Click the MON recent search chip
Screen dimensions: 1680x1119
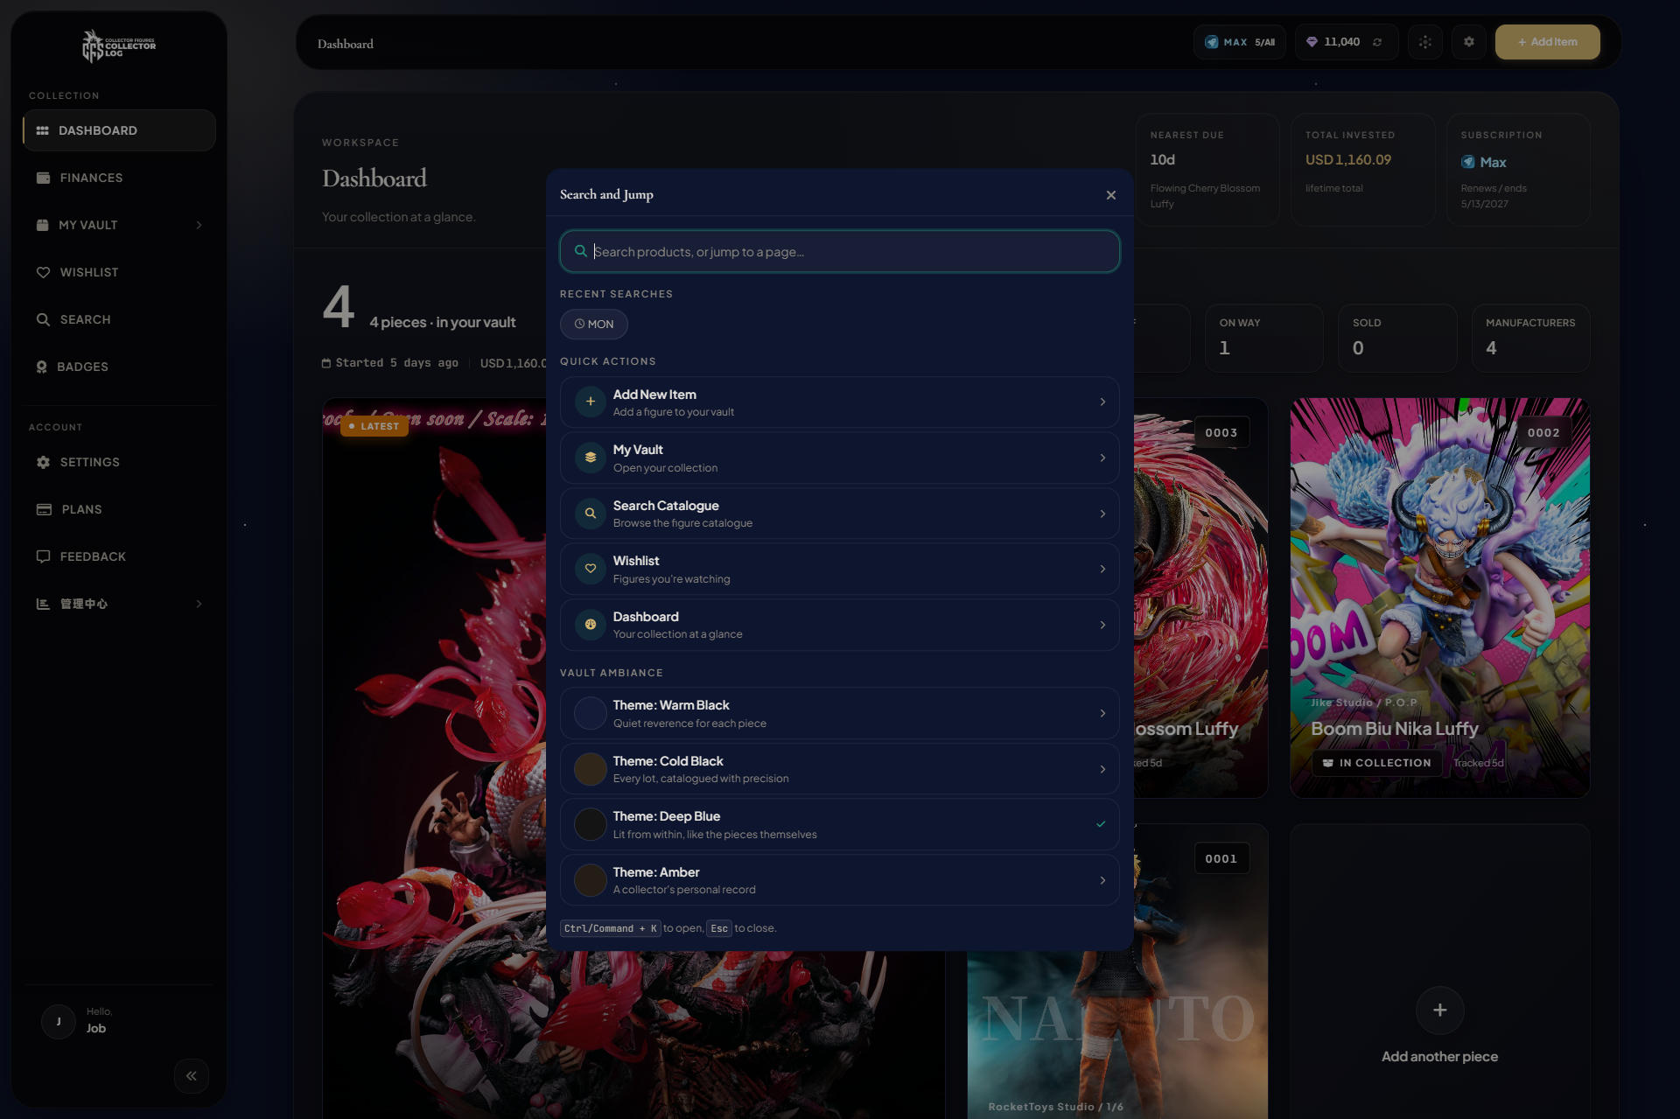coord(593,324)
